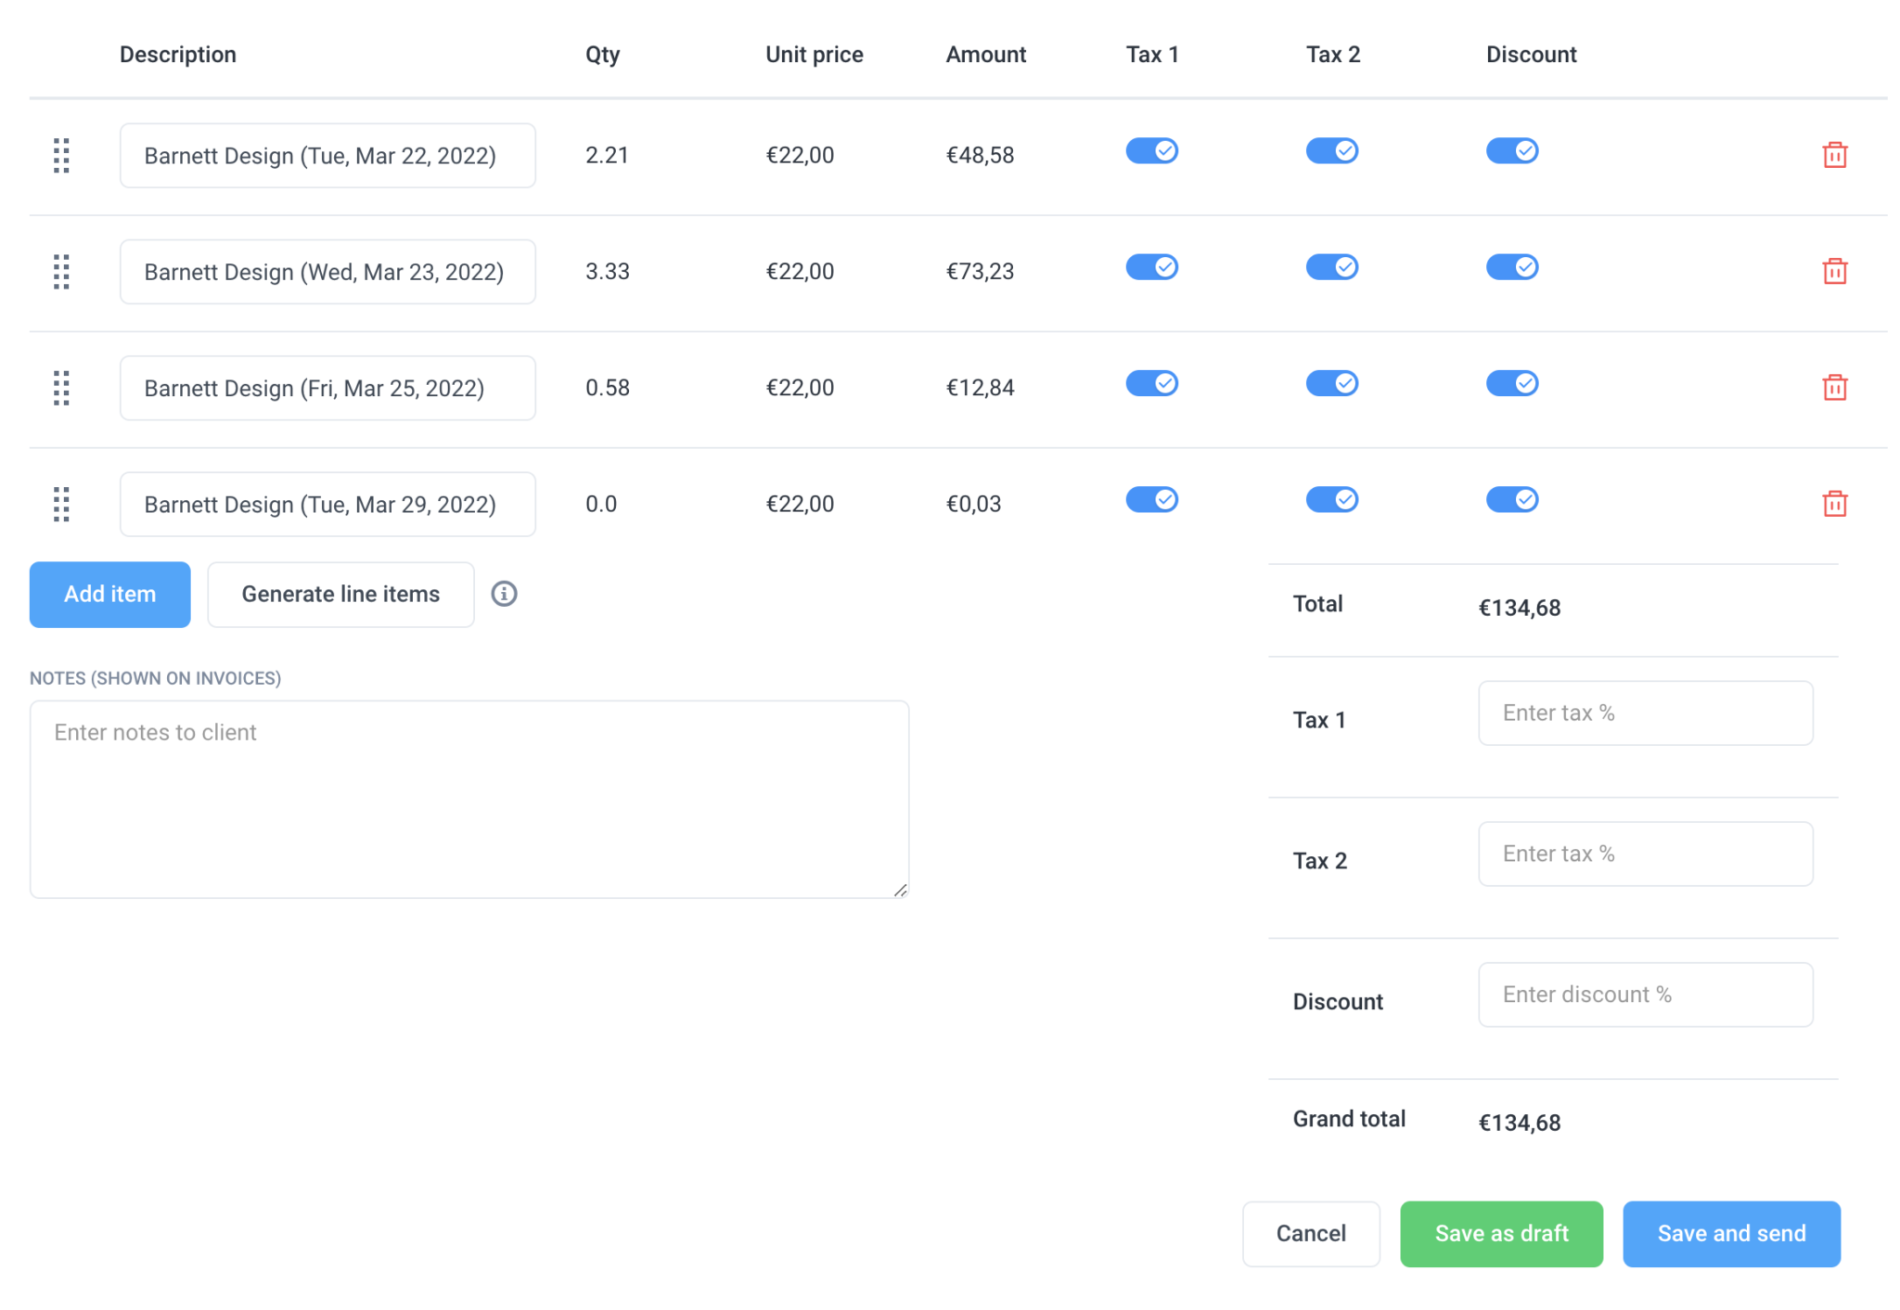This screenshot has width=1900, height=1310.
Task: Turn off Discount for the Mar 22 item
Action: [1511, 150]
